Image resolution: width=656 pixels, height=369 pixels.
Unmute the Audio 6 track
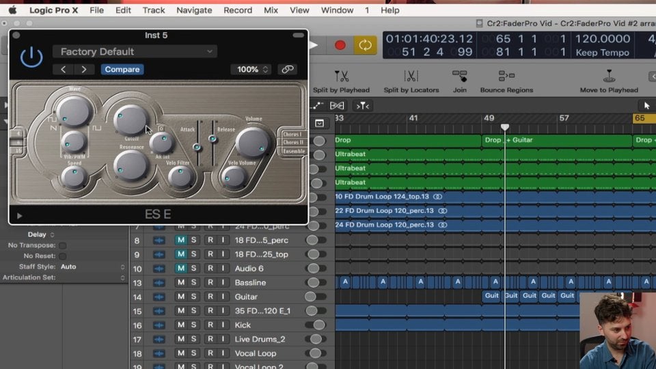[180, 269]
